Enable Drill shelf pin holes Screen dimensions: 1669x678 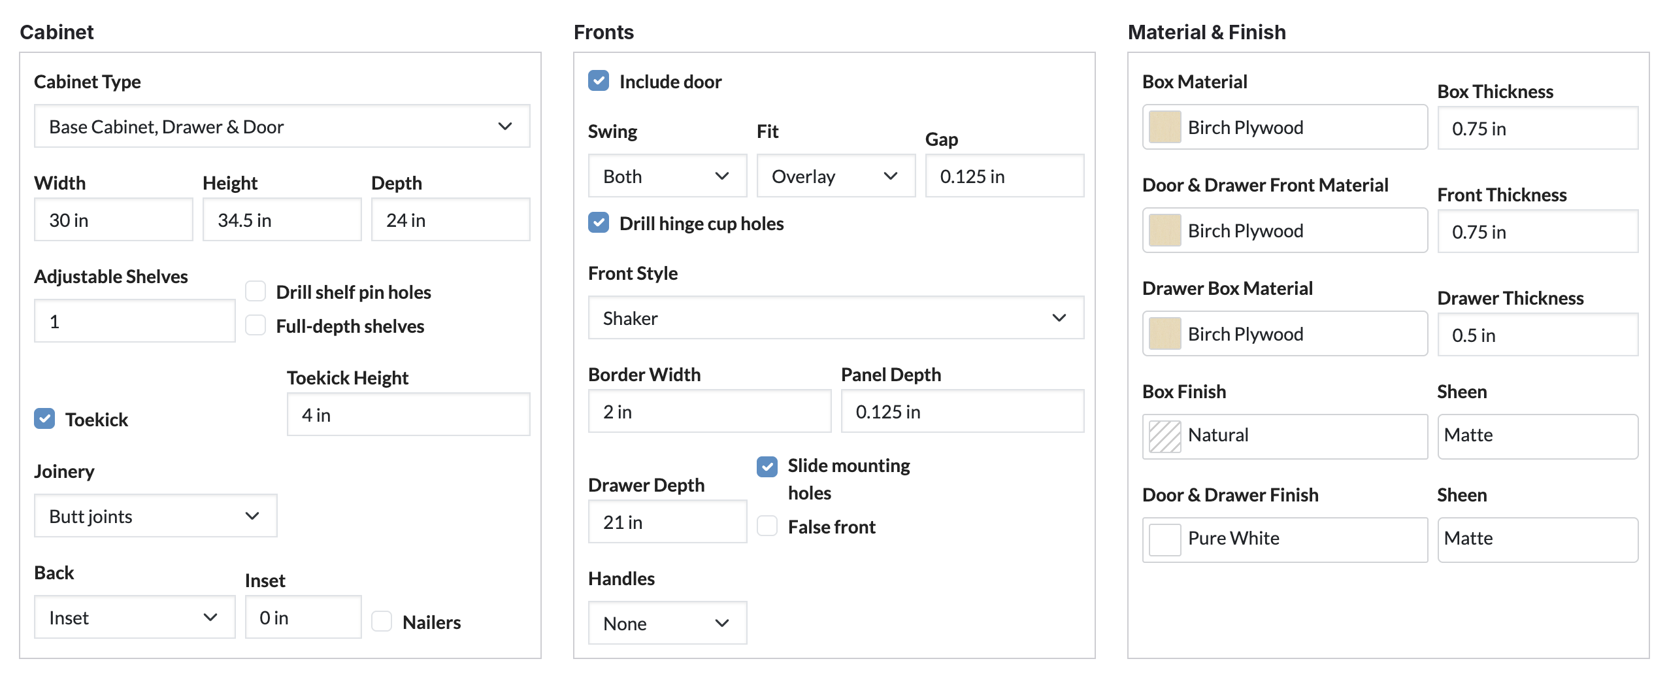pos(256,292)
